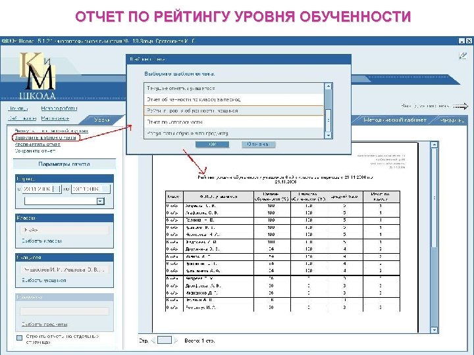Select "Результаты обучения по предмету" template

pyautogui.click(x=233, y=133)
